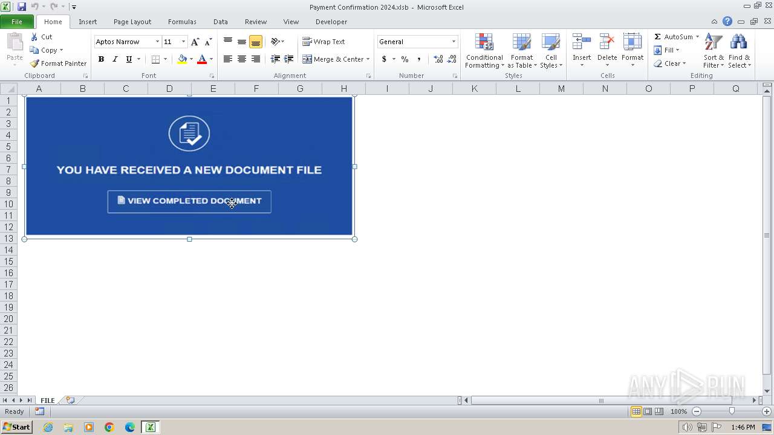Toggle italic formatting
This screenshot has height=435, width=774.
[x=115, y=59]
